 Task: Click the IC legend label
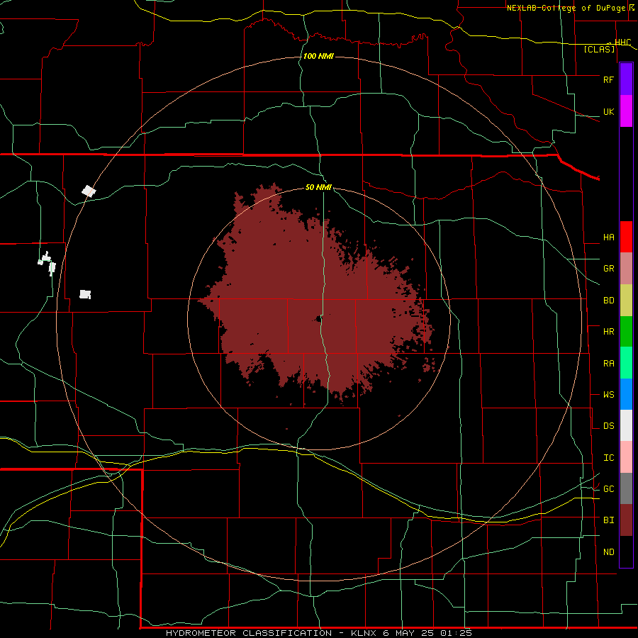608,458
